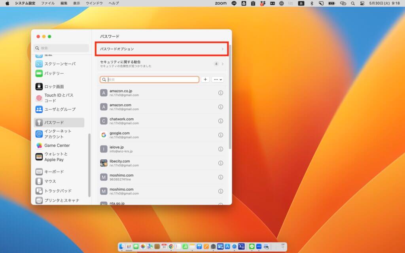Select the amazon.co.jp password entry
The image size is (405, 253).
tap(162, 93)
